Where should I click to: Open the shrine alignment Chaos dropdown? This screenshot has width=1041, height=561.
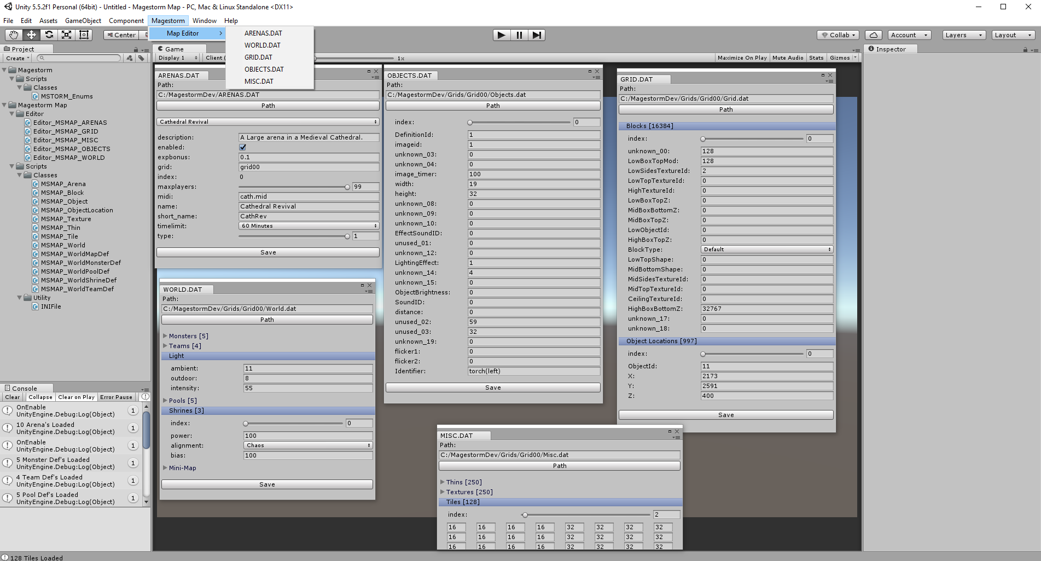coord(309,445)
